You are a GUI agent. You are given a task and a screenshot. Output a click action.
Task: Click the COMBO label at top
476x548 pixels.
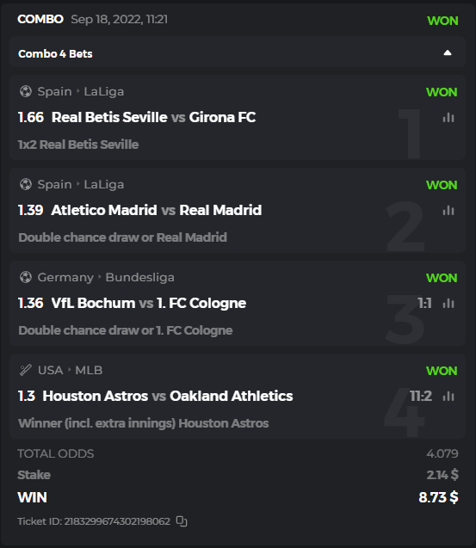tap(40, 19)
